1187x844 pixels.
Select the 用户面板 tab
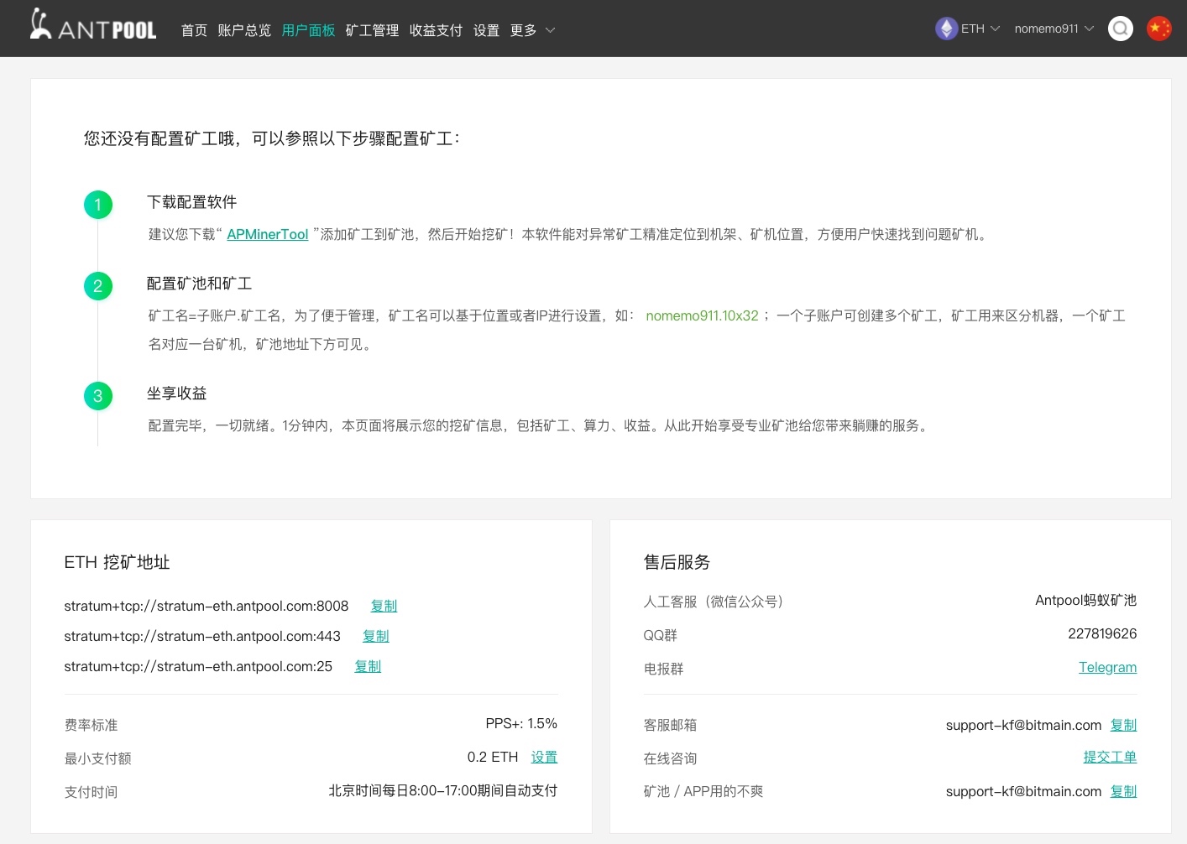click(308, 30)
